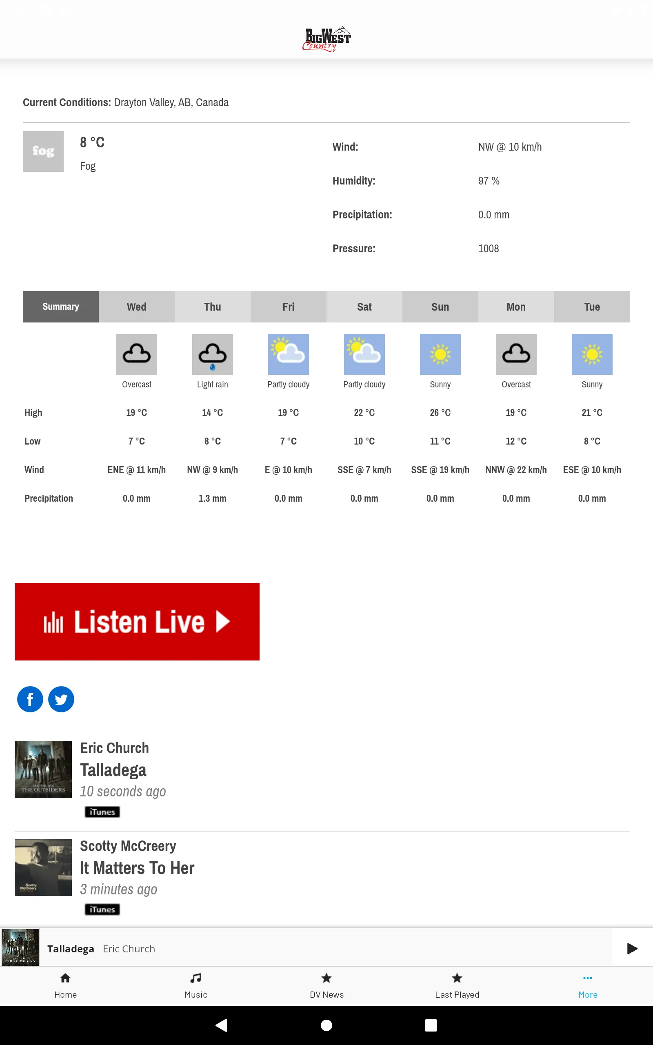The width and height of the screenshot is (653, 1045).
Task: Tap the Android recent apps button
Action: pyautogui.click(x=431, y=1025)
